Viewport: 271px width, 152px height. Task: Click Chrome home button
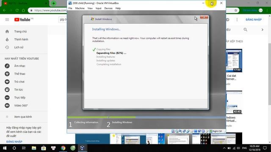23,10
